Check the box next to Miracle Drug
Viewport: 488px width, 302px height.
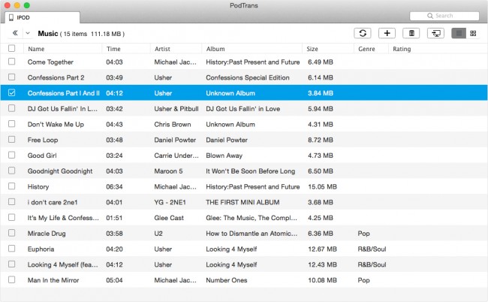point(11,233)
